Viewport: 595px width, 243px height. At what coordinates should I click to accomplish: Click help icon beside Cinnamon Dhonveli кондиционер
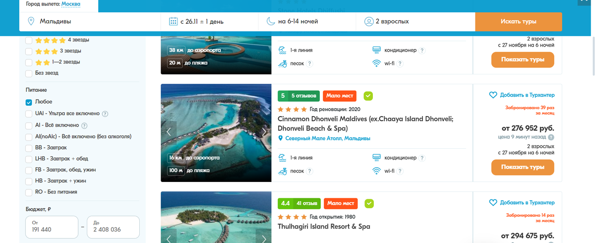tap(422, 158)
